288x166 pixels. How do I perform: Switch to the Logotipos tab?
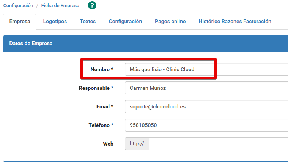click(x=55, y=22)
